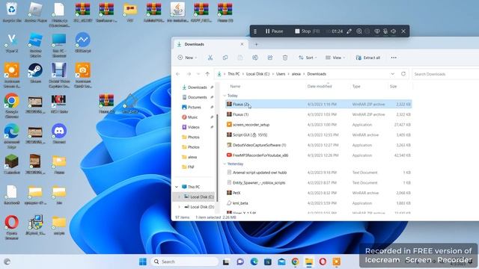Screen dimensions: 479x269
Task: Open the View dropdown
Action: pos(335,58)
